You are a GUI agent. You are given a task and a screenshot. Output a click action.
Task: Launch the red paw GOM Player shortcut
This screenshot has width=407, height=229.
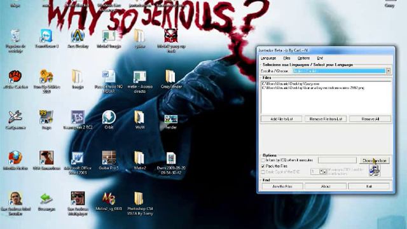click(x=15, y=76)
